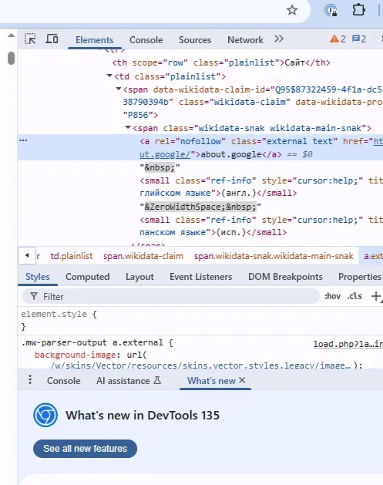Collapse the td class plainlist node
The height and width of the screenshot is (485, 383).
point(109,76)
